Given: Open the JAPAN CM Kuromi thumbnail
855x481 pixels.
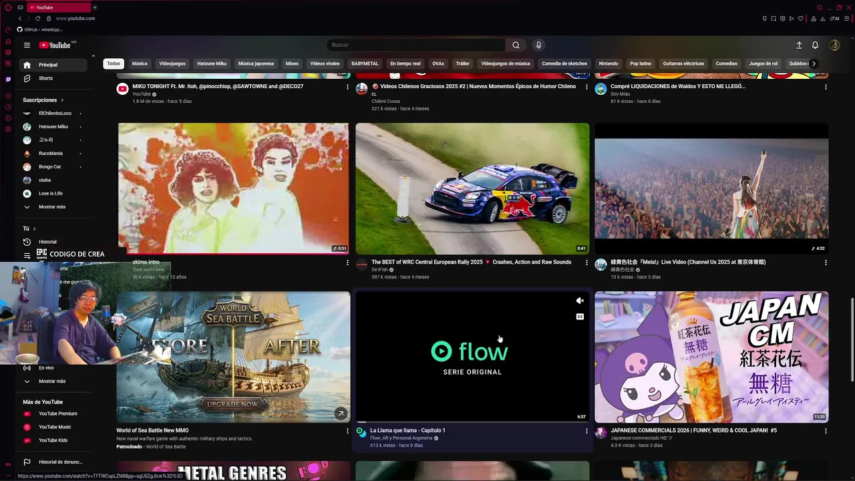Looking at the screenshot, I should [711, 357].
